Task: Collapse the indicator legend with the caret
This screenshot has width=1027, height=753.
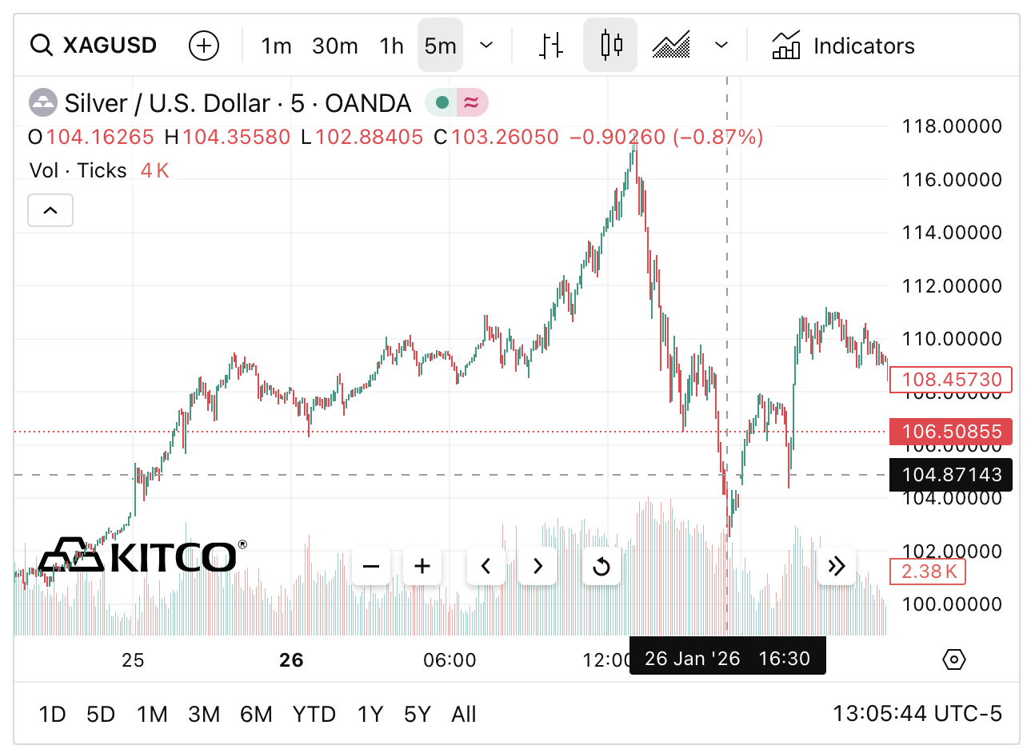Action: pos(50,210)
